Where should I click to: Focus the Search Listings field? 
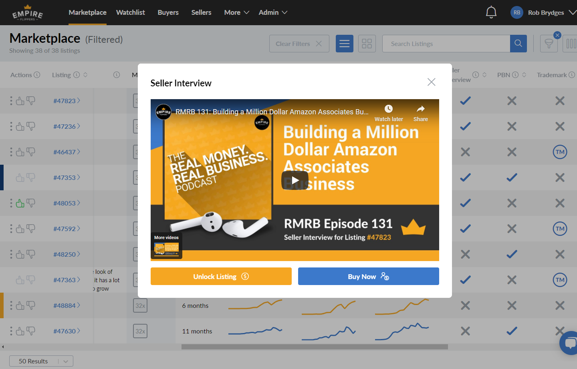(446, 44)
